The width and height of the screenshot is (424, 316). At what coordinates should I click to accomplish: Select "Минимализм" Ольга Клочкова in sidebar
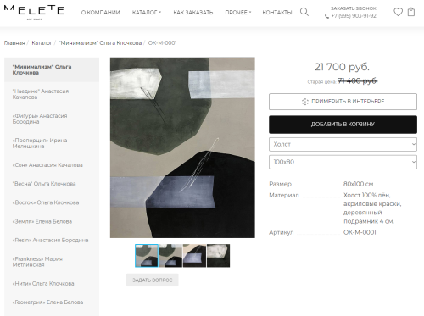(52, 69)
